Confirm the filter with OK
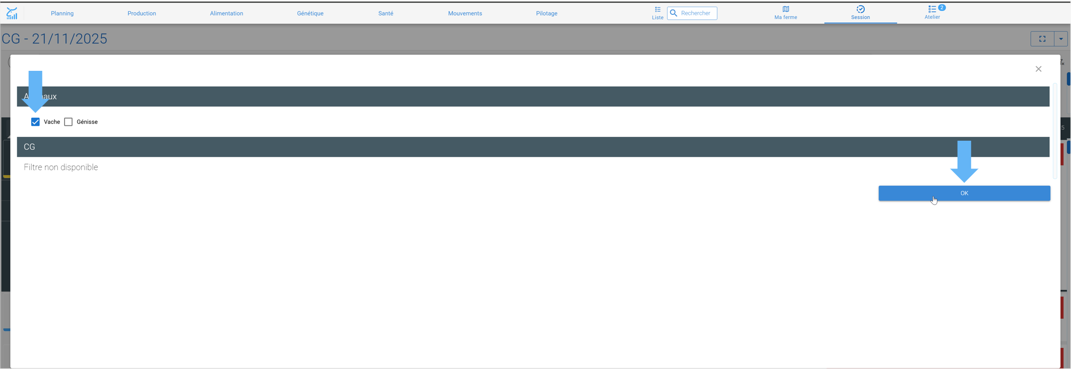The width and height of the screenshot is (1071, 369). (964, 193)
